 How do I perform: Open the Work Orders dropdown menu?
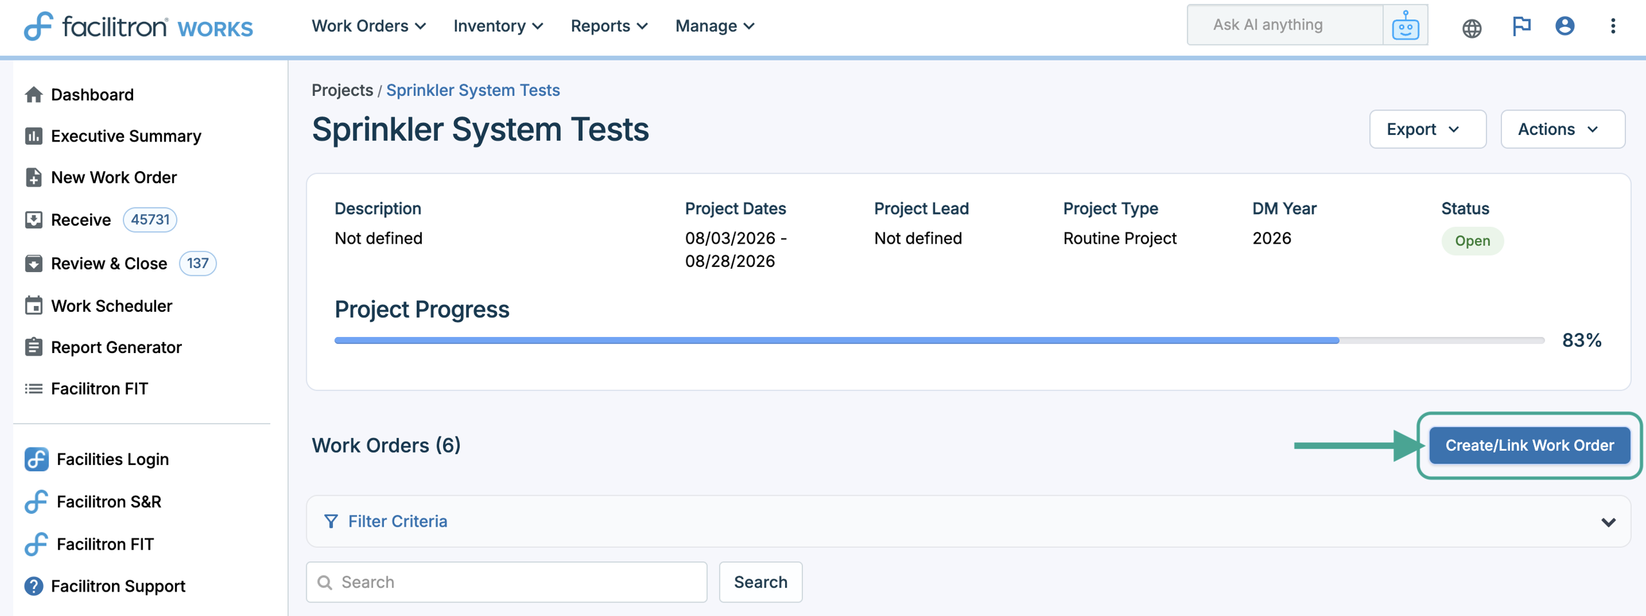[368, 26]
